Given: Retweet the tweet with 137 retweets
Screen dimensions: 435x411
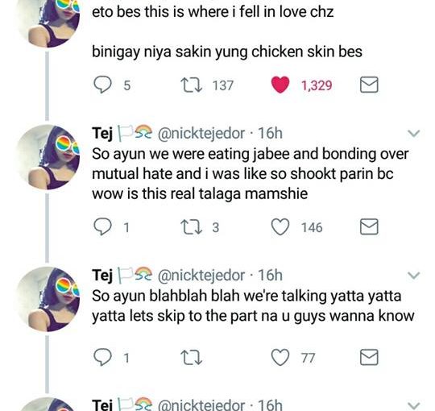Looking at the screenshot, I should (x=191, y=85).
